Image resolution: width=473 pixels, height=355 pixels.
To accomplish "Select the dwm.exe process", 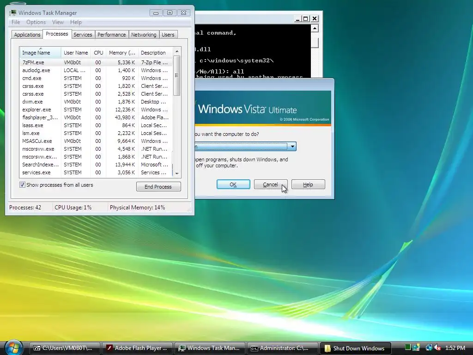I will [96, 101].
